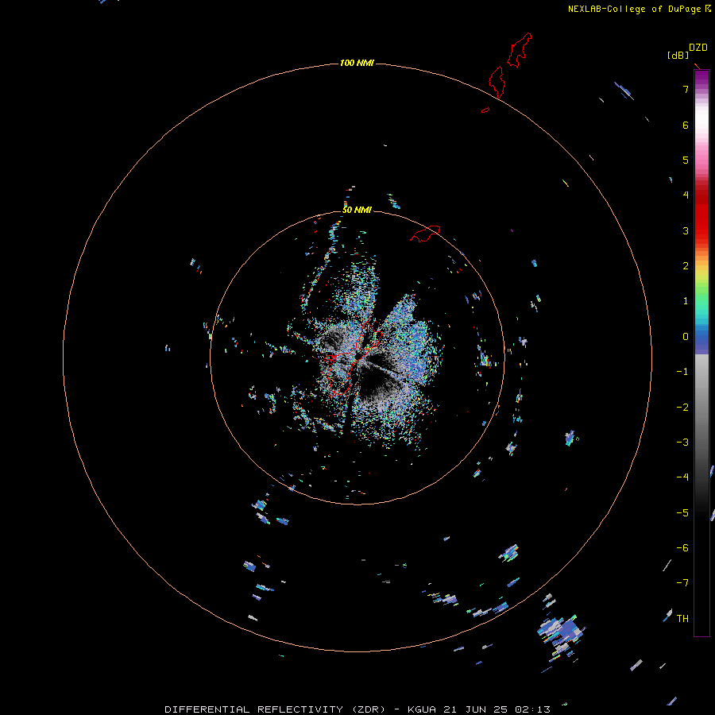
Task: Click the large blue echo cluster outside the 100 NMI ring
Action: (x=561, y=632)
